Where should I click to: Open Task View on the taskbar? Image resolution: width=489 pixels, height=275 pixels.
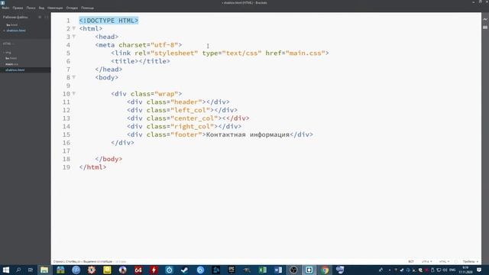(x=31, y=270)
